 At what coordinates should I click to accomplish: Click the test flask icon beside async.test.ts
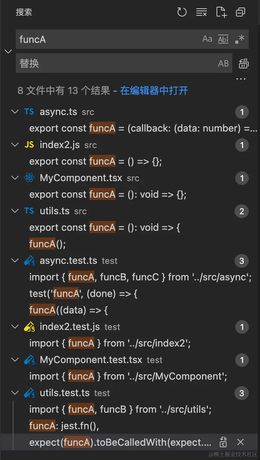[x=29, y=260]
